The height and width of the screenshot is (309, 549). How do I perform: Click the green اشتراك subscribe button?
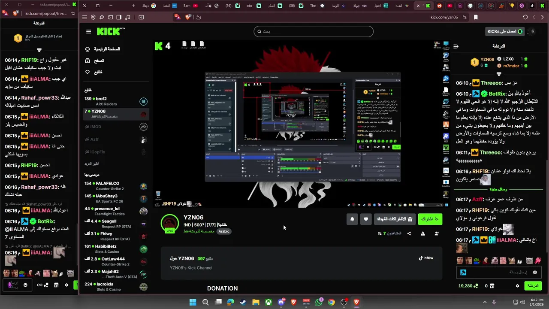(x=430, y=219)
